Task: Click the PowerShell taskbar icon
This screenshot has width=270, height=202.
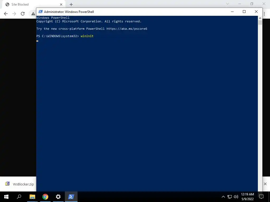Action: pos(71,197)
